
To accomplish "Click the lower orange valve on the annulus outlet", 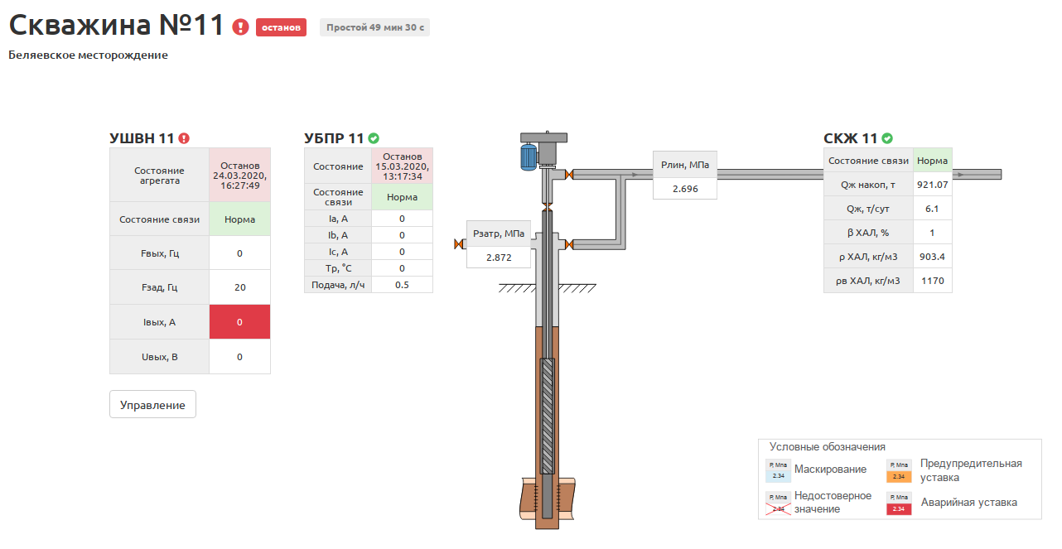I will (x=570, y=244).
